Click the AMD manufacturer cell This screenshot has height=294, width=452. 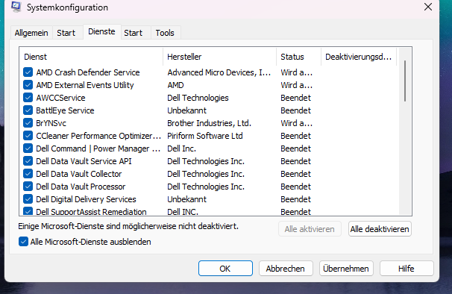click(175, 85)
